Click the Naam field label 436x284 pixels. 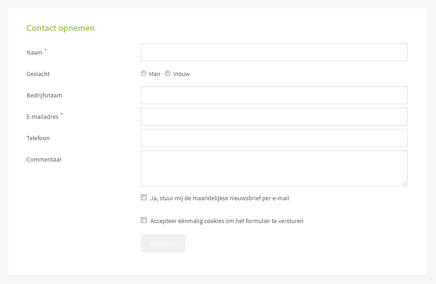pos(35,53)
